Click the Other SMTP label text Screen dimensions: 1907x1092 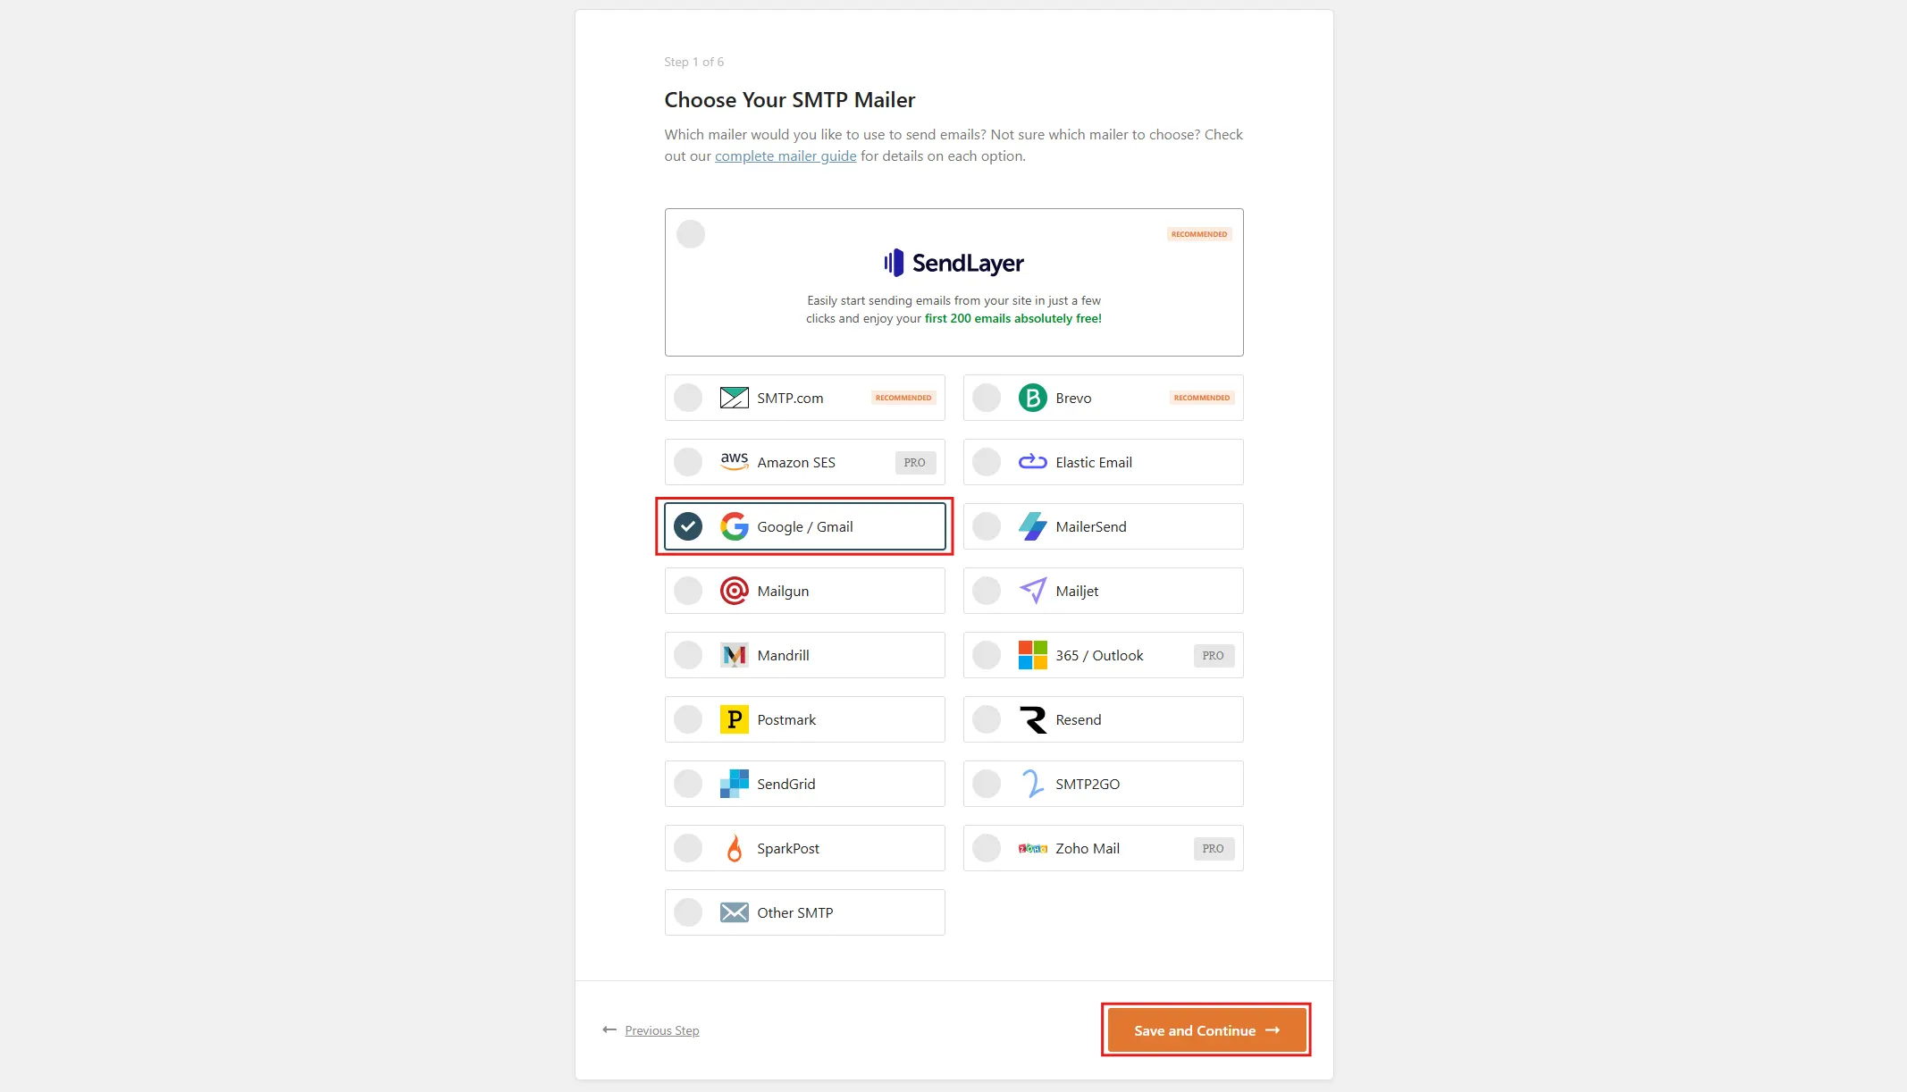(795, 912)
